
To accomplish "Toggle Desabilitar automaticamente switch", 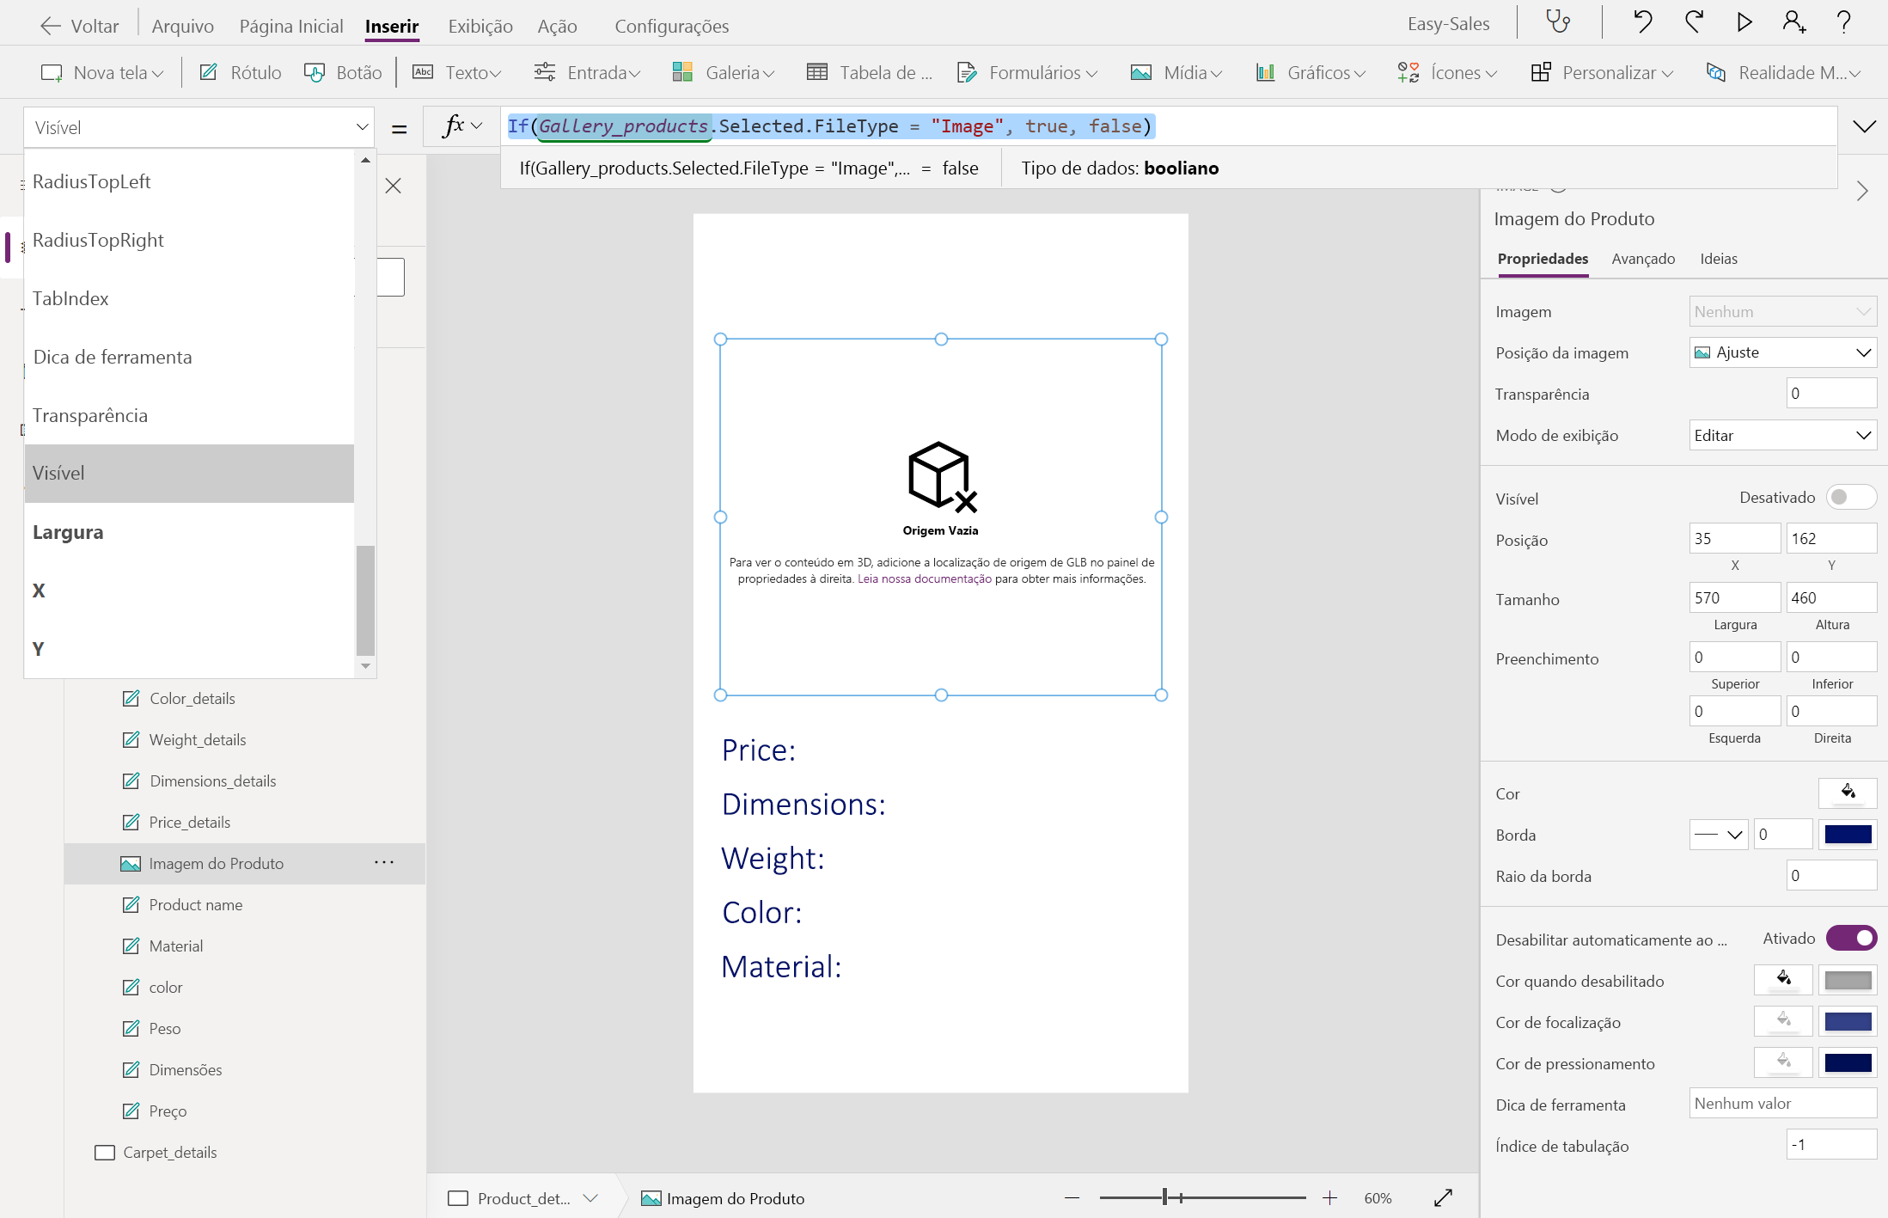I will click(1851, 938).
